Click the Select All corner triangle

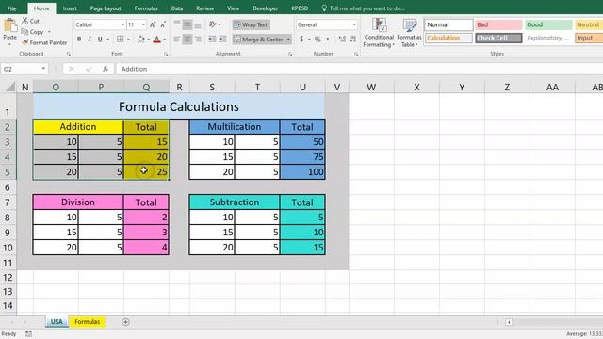[10, 87]
